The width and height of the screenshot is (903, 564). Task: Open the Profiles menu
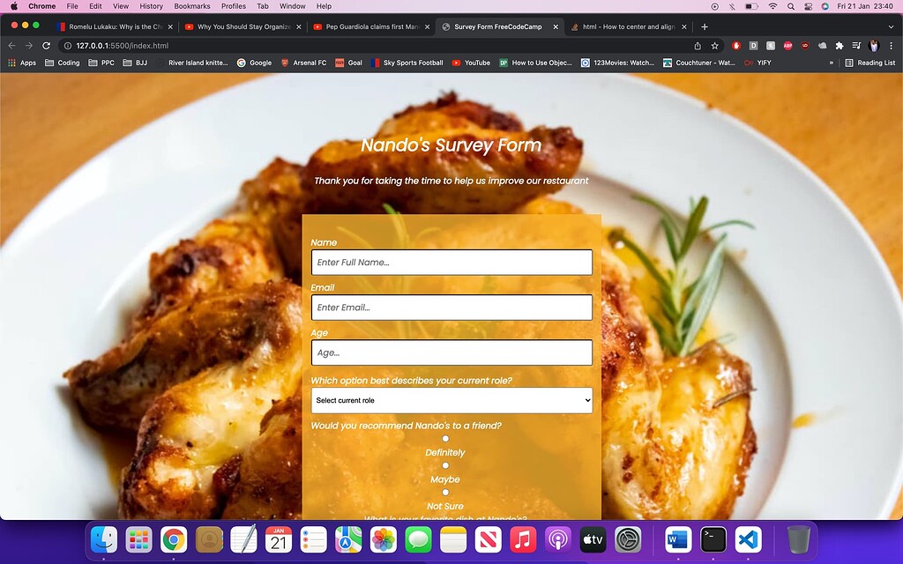(x=233, y=6)
